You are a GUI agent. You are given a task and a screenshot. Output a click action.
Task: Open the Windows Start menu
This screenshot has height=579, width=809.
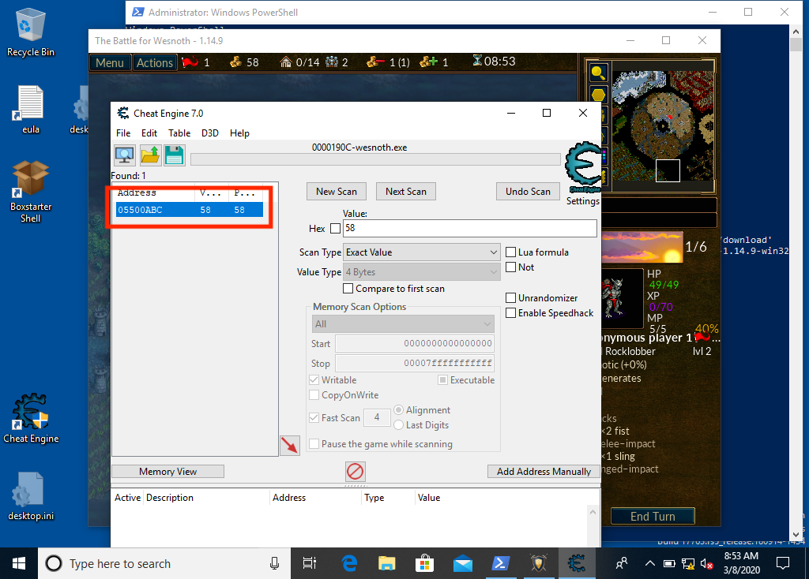[x=19, y=563]
